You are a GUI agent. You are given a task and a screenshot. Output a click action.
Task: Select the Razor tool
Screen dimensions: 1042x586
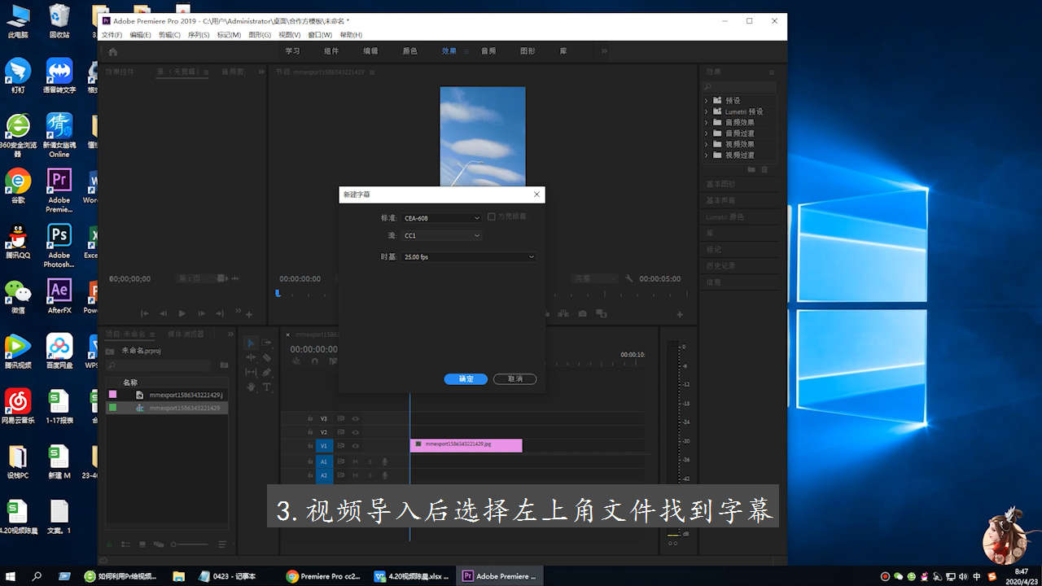(x=266, y=357)
